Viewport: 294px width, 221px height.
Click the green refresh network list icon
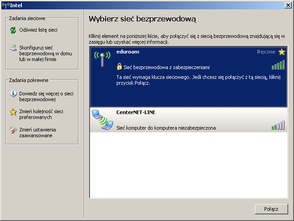click(x=13, y=30)
